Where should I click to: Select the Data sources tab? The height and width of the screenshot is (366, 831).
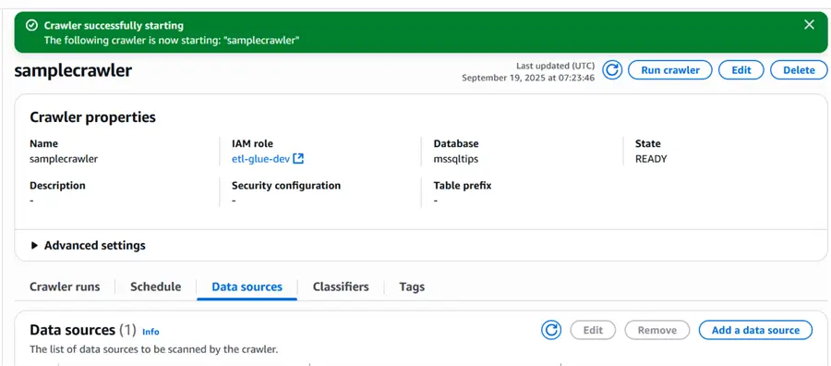(247, 287)
